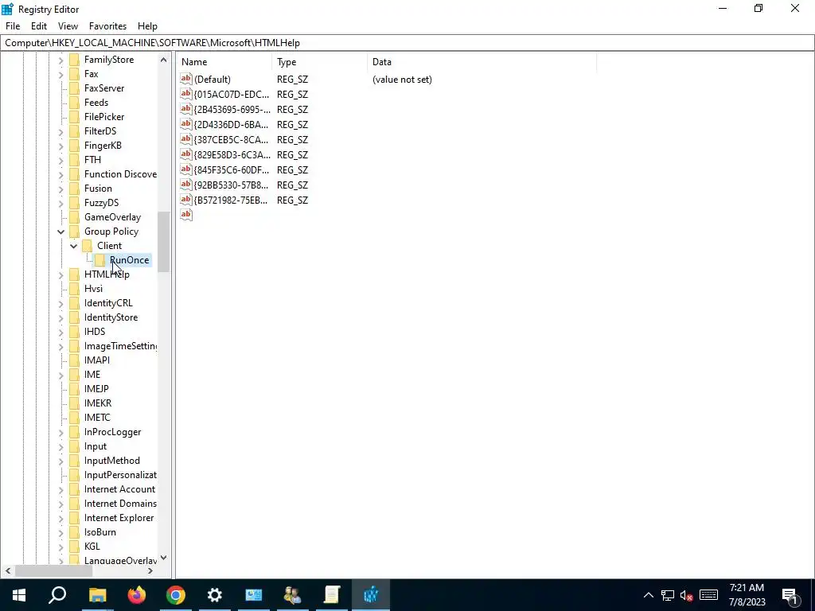Select the {845F35C6-60DF... value
Screen dimensions: 815x611
[x=232, y=170]
